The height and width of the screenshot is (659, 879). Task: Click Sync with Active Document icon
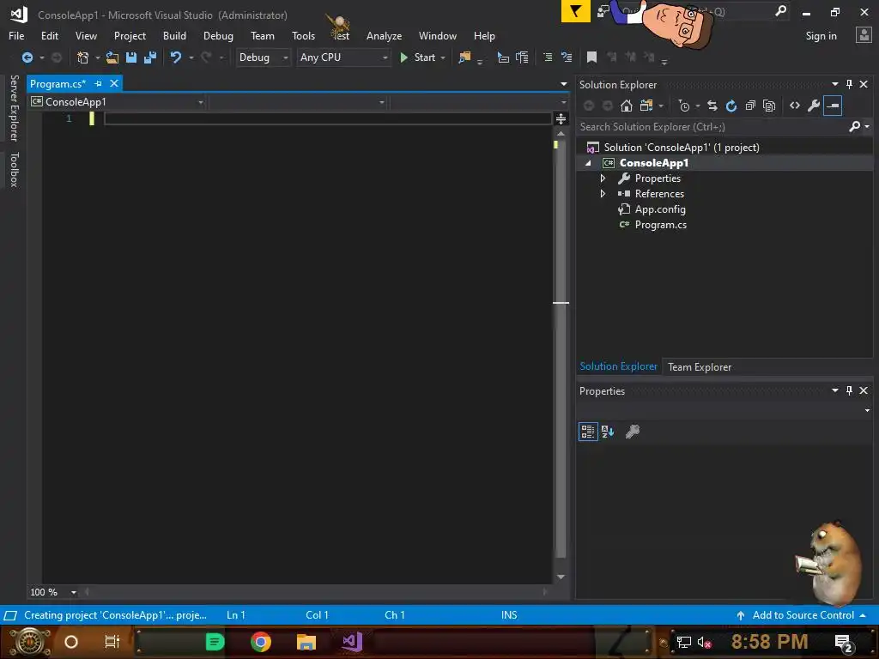pyautogui.click(x=712, y=106)
